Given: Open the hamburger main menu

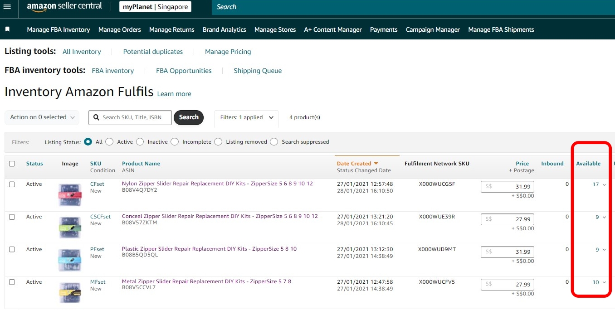Looking at the screenshot, I should 7,7.
